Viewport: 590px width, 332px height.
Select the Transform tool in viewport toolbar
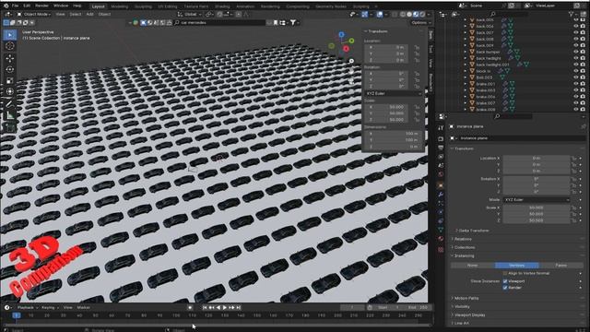coord(10,92)
